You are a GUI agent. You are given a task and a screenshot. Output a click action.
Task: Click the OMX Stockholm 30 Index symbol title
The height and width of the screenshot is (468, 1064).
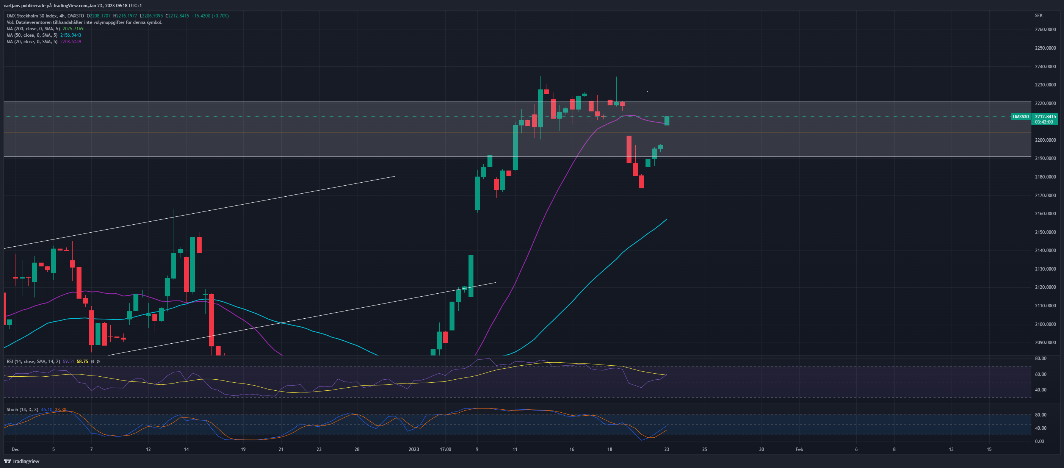coord(45,16)
